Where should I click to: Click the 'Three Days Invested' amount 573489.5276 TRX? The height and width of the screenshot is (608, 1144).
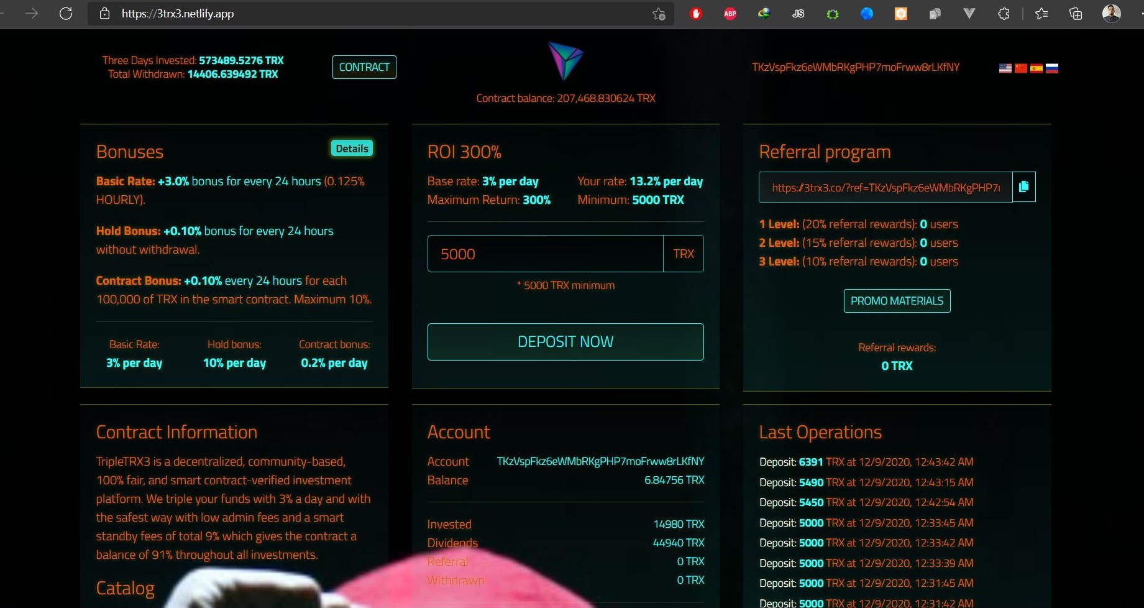(x=241, y=60)
